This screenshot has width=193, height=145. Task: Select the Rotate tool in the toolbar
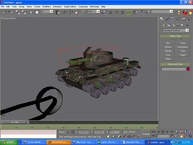point(71,12)
